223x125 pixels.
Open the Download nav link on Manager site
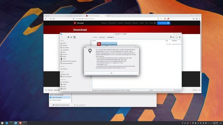(128, 23)
